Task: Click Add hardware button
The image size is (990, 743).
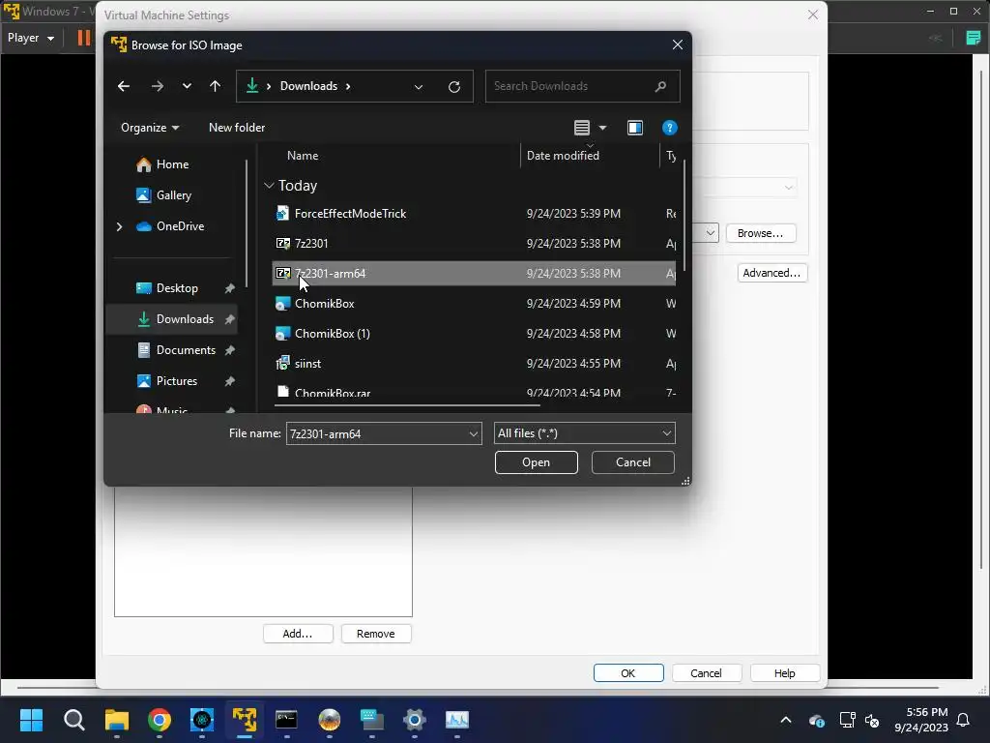Action: (x=298, y=634)
